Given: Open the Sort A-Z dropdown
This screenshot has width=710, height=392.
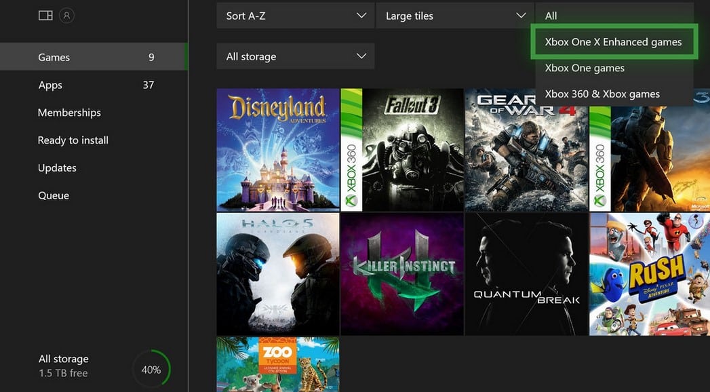Looking at the screenshot, I should pyautogui.click(x=295, y=15).
